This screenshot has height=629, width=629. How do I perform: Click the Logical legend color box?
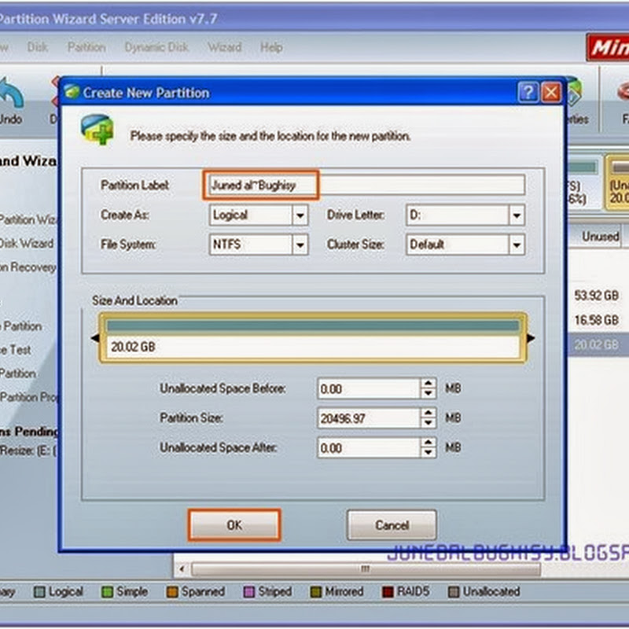[39, 592]
